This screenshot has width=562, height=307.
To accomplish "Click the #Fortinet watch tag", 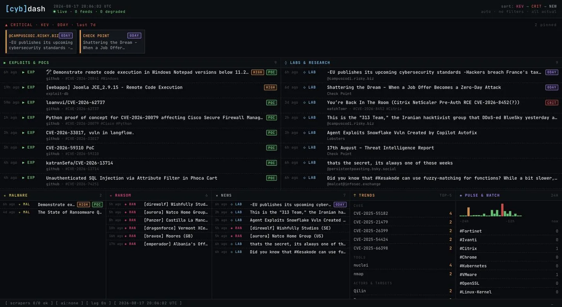I will (x=509, y=231).
